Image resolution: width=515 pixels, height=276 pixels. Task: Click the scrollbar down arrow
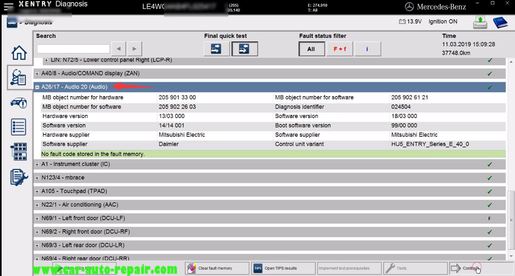[511, 256]
